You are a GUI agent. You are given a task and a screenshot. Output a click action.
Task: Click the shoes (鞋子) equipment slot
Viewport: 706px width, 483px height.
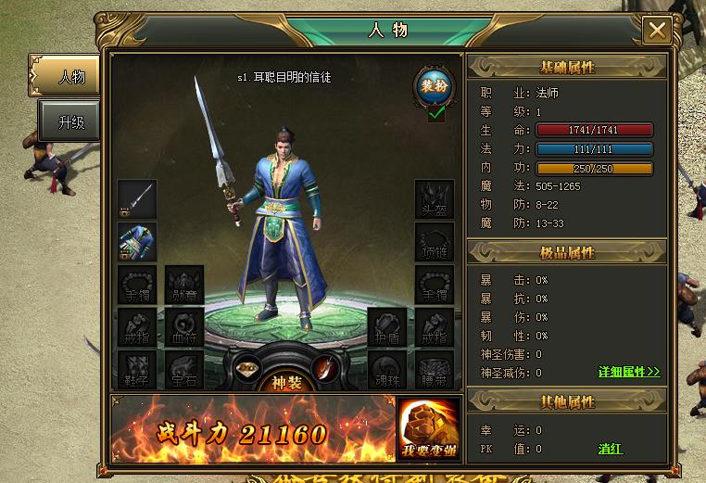(x=137, y=370)
